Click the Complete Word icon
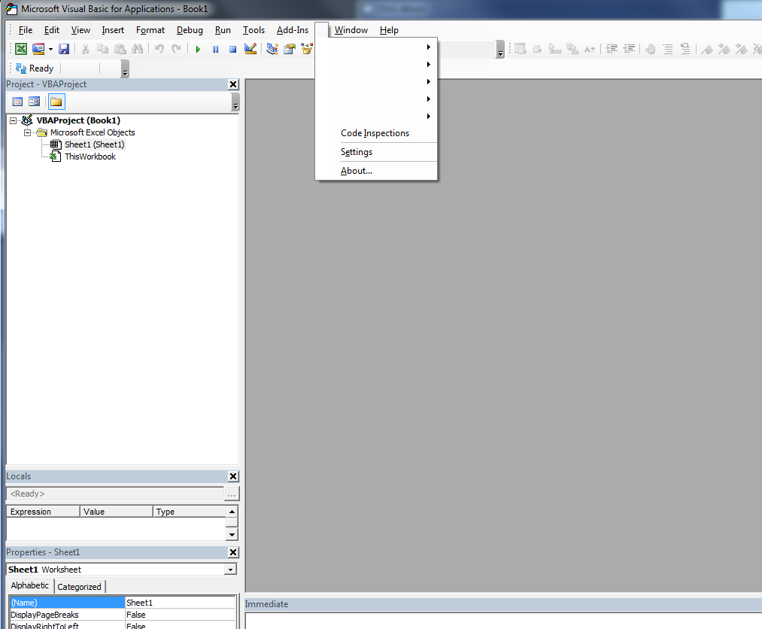The image size is (762, 629). pyautogui.click(x=590, y=49)
